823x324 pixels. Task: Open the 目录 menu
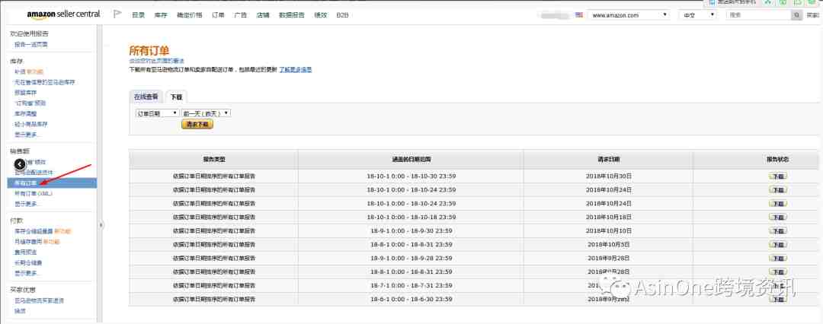point(138,15)
